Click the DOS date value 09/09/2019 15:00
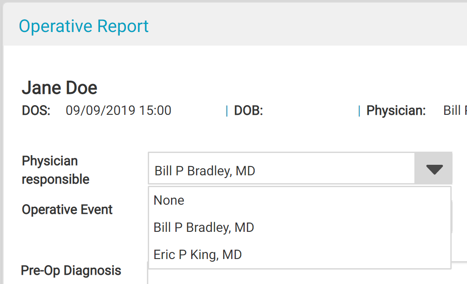Viewport: 467px width, 284px height. coord(118,110)
